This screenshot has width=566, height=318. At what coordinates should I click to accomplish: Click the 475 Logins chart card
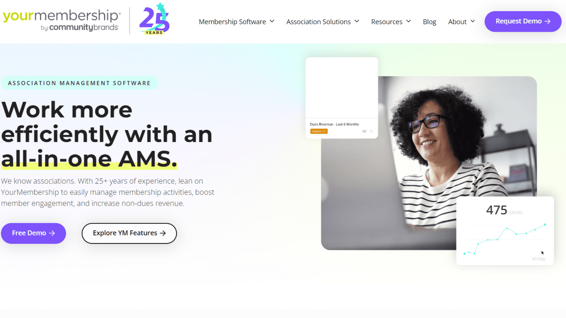[505, 231]
